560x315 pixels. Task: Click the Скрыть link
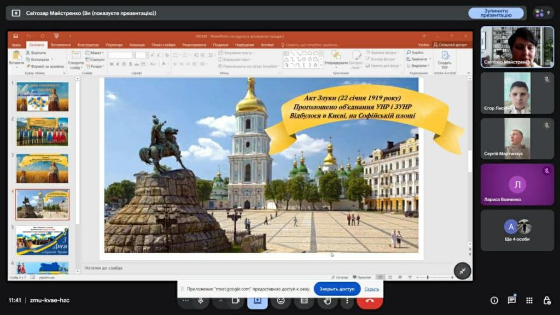coord(372,289)
